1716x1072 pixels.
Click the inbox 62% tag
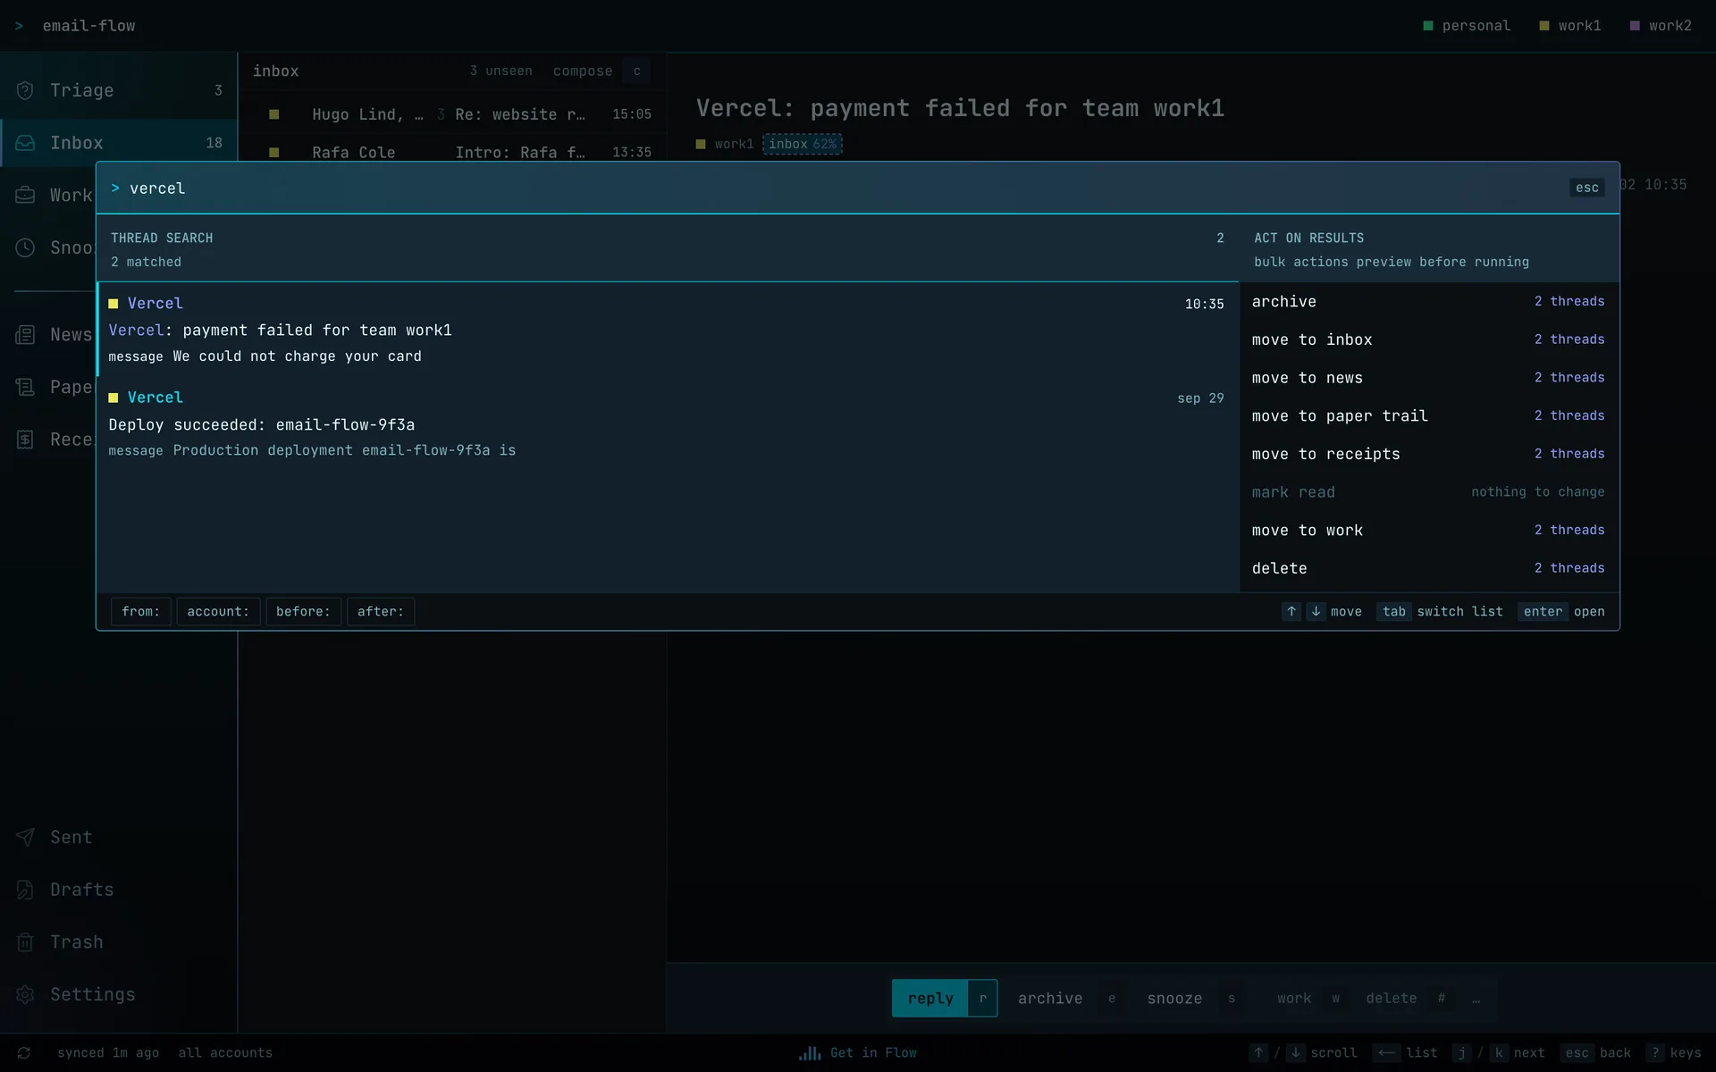[x=803, y=144]
